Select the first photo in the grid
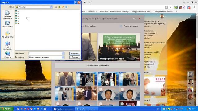Image resolution: width=198 pixels, height=111 pixels. click(x=65, y=79)
